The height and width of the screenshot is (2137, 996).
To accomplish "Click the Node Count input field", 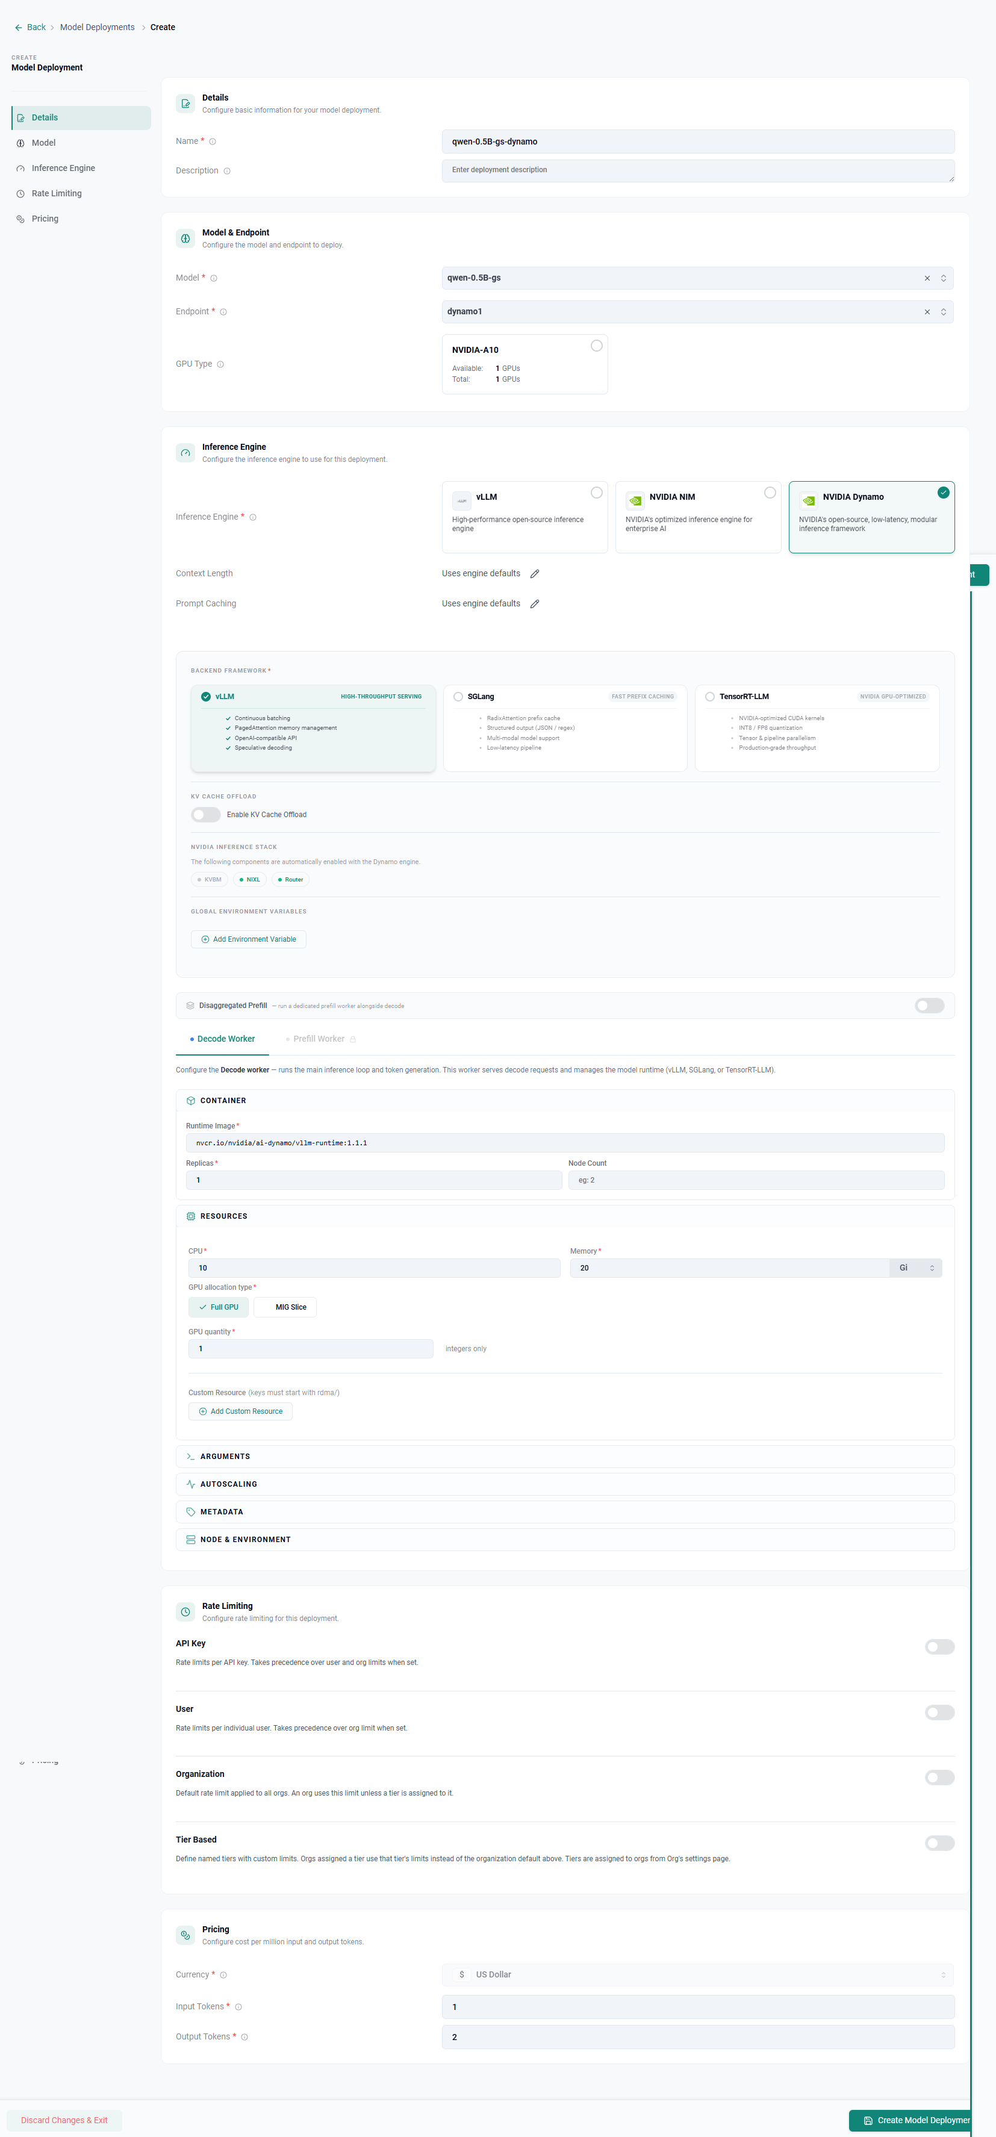I will point(756,1180).
